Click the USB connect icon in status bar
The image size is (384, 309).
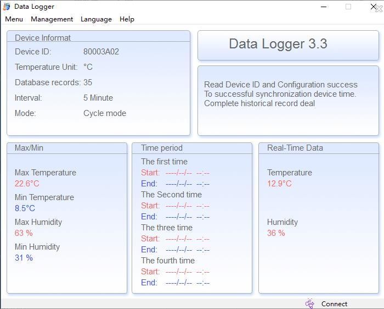pyautogui.click(x=310, y=304)
